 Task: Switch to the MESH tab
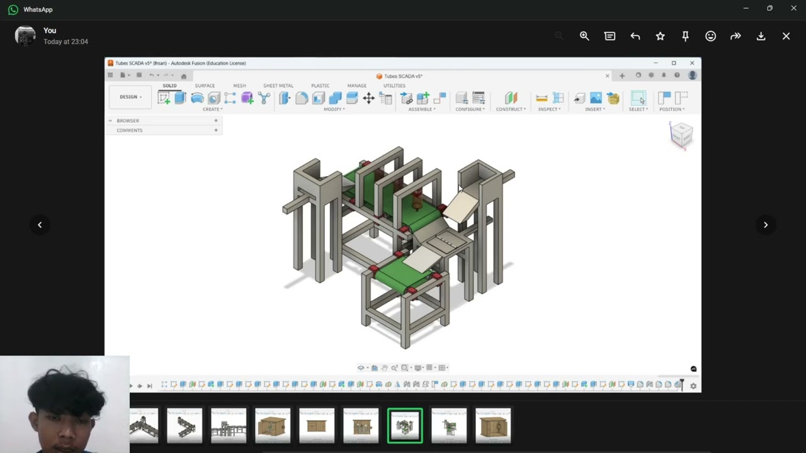point(239,86)
